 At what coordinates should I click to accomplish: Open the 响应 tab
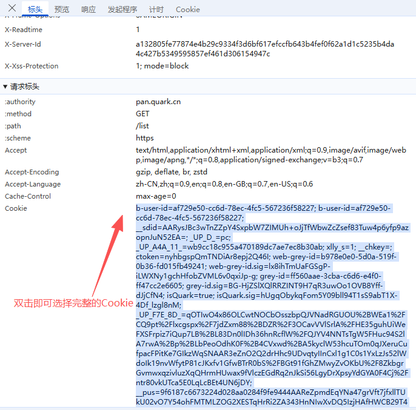point(89,10)
